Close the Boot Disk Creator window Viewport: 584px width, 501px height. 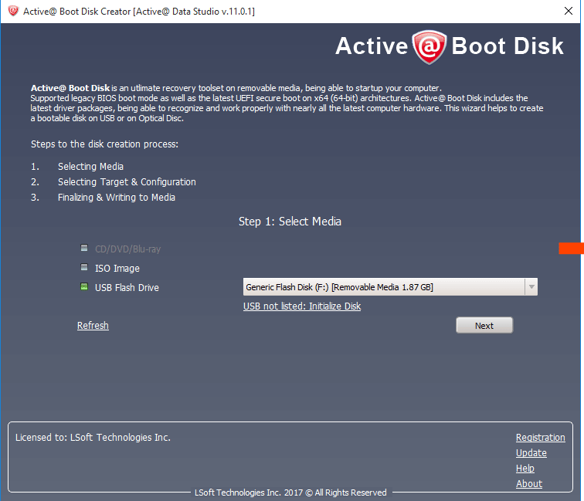point(568,11)
